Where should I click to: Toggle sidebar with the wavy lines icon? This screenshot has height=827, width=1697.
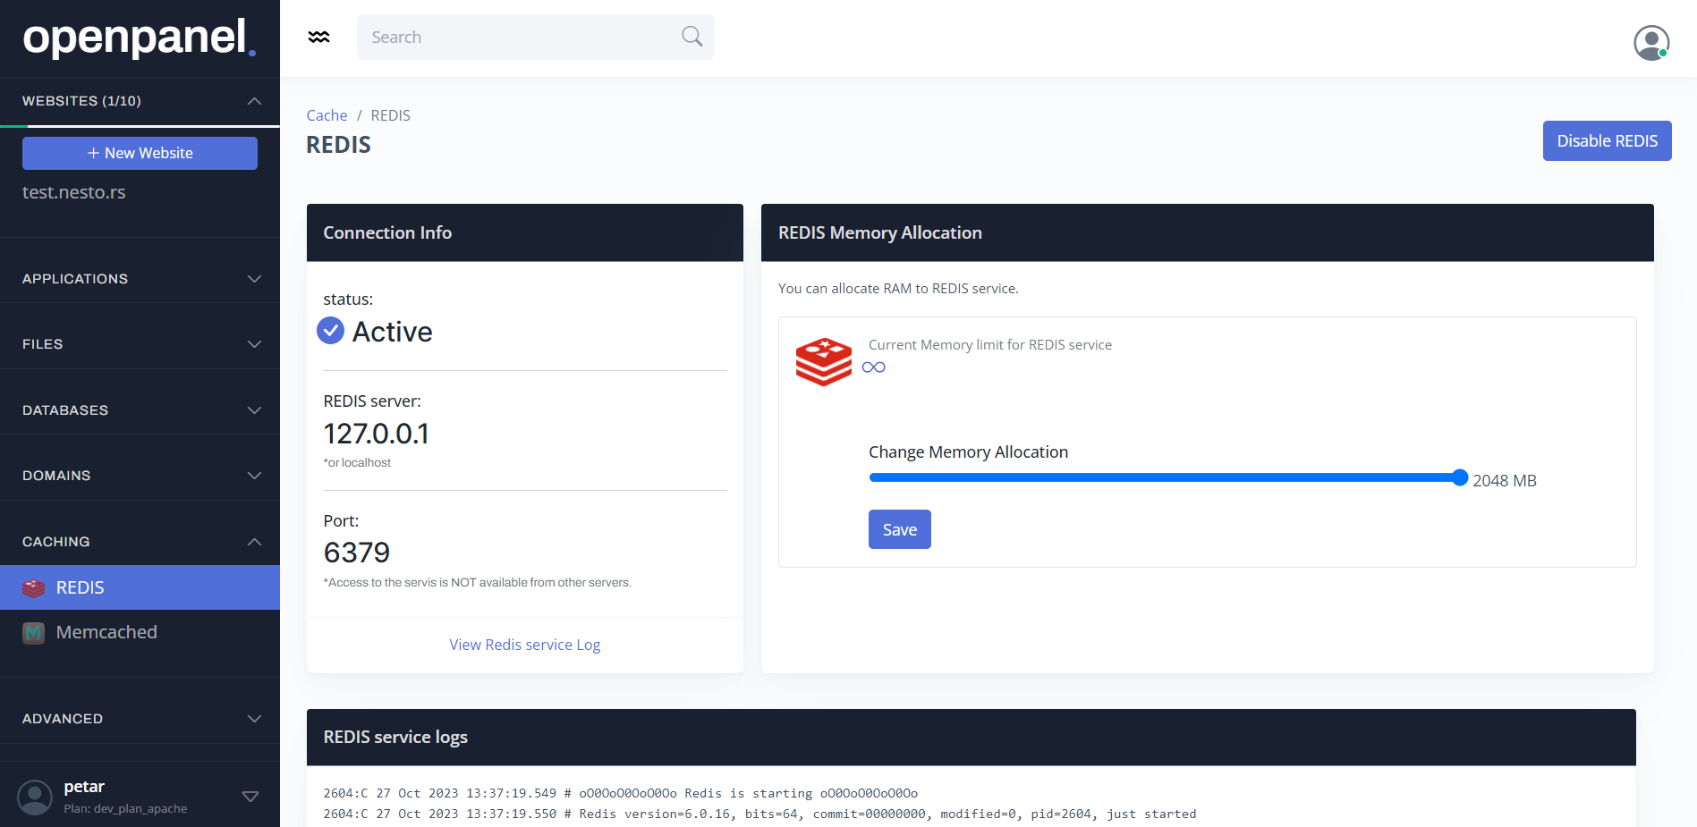[x=318, y=37]
